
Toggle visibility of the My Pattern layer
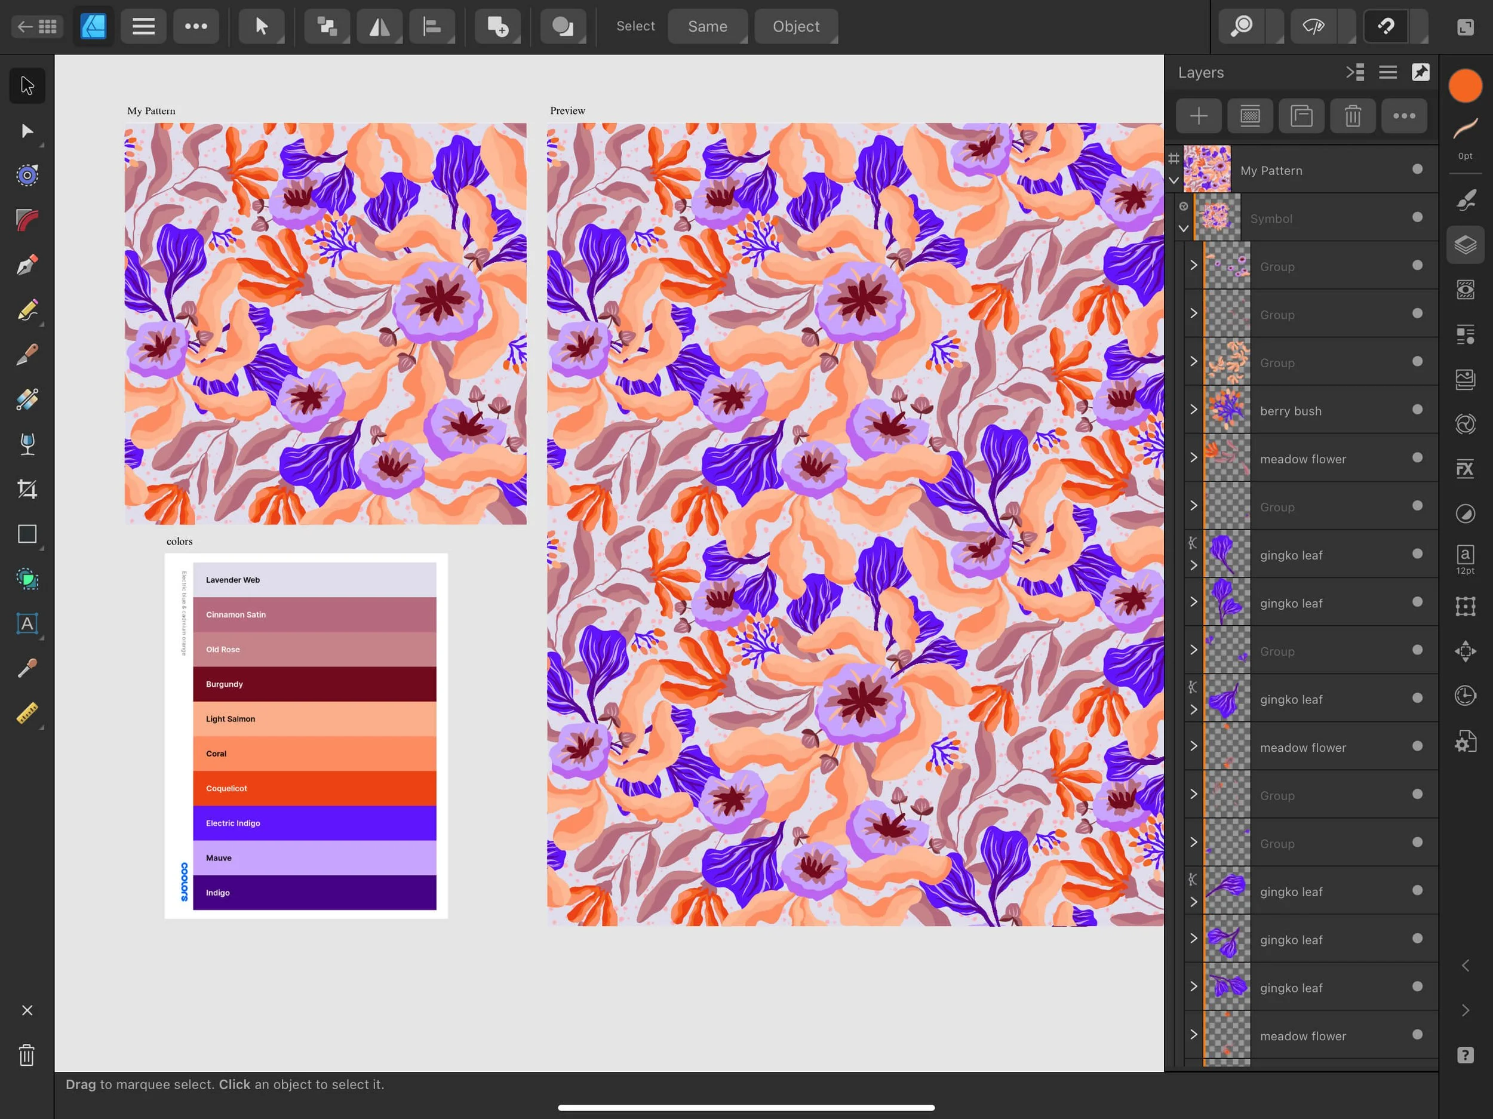(x=1417, y=170)
